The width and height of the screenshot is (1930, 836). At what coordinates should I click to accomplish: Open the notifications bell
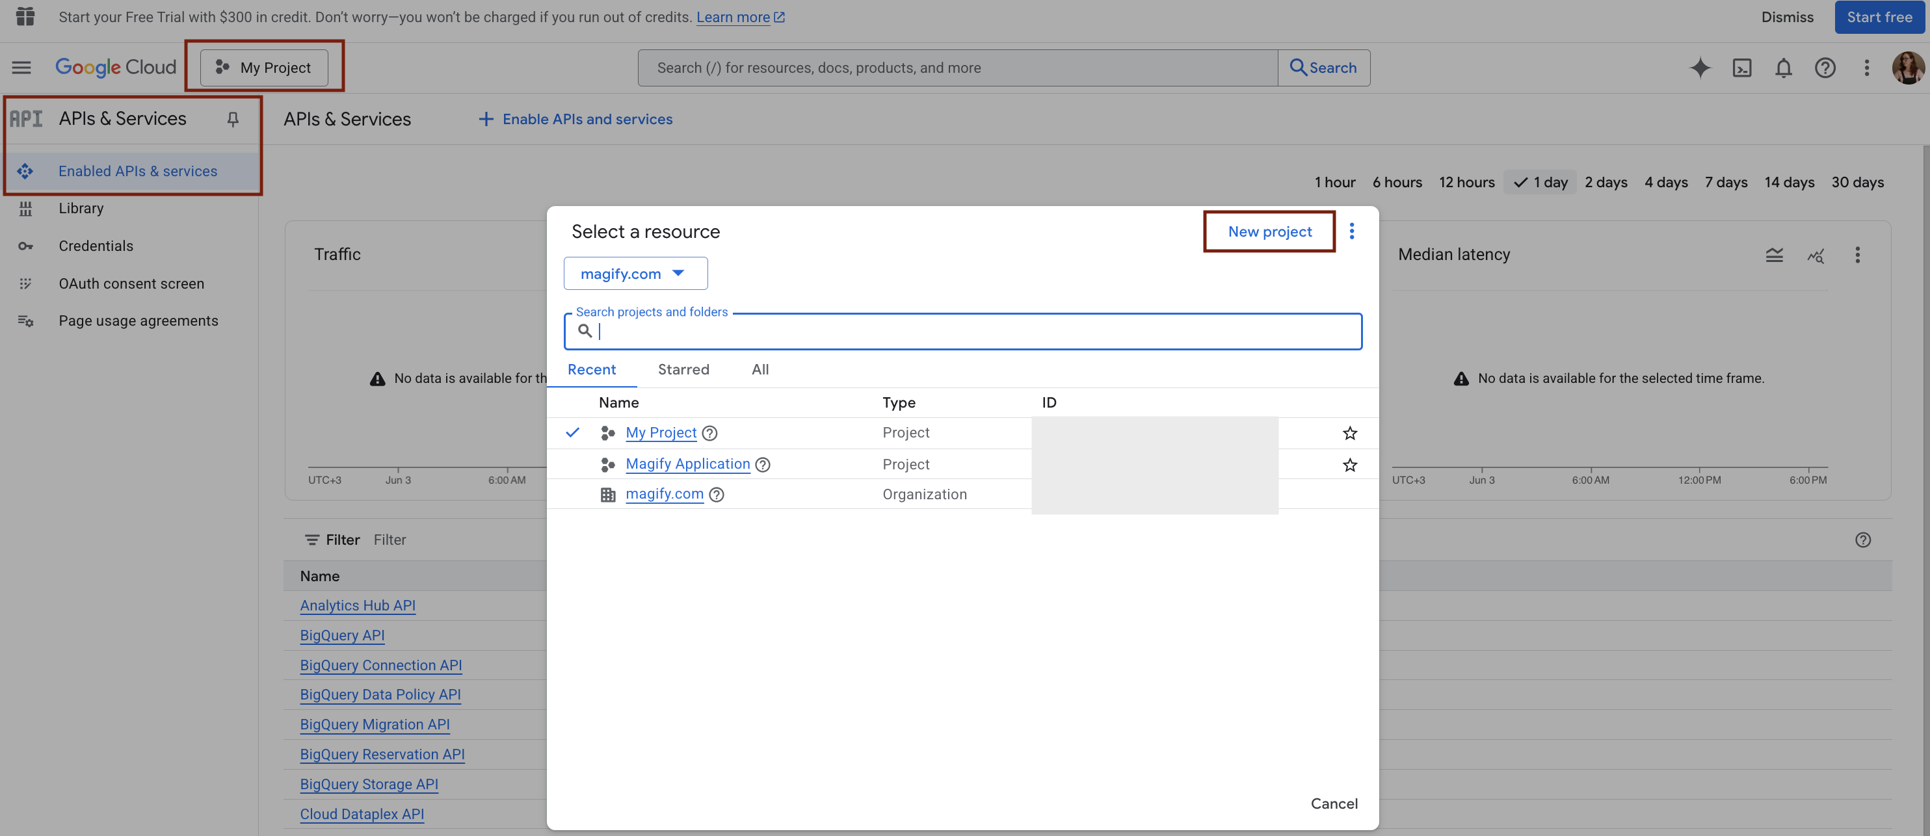click(1783, 68)
